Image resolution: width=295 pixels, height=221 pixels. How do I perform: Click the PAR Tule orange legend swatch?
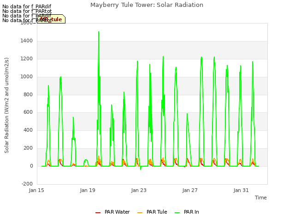[140, 213]
